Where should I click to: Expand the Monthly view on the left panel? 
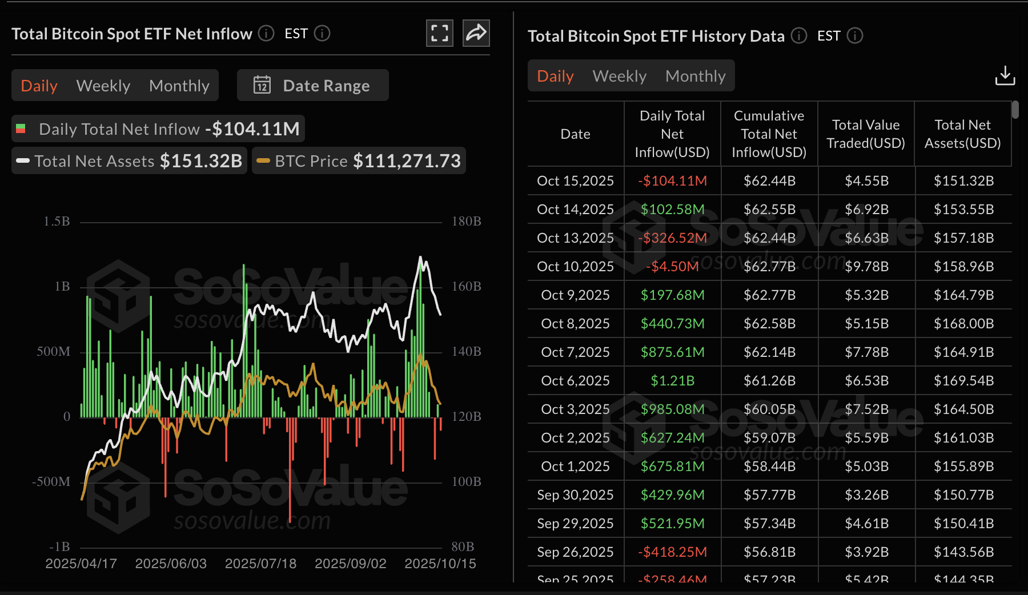pyautogui.click(x=179, y=85)
